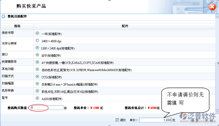Choose 1200×2400 dpi standard resolution
Viewport: 219px width, 126px height.
38,48
